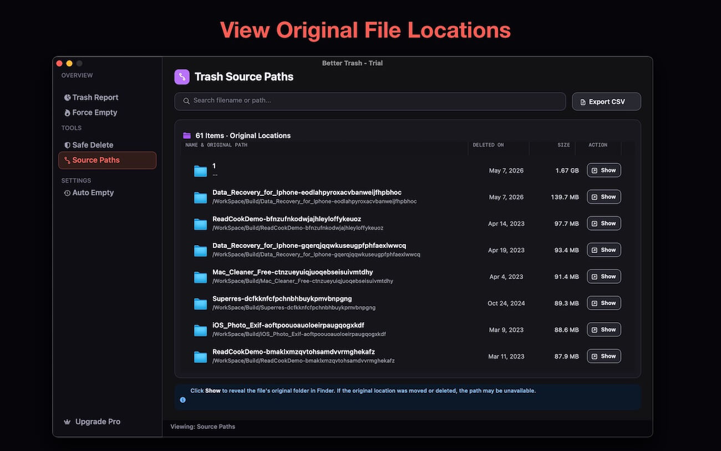
Task: Select Source Paths in the sidebar
Action: pyautogui.click(x=107, y=160)
